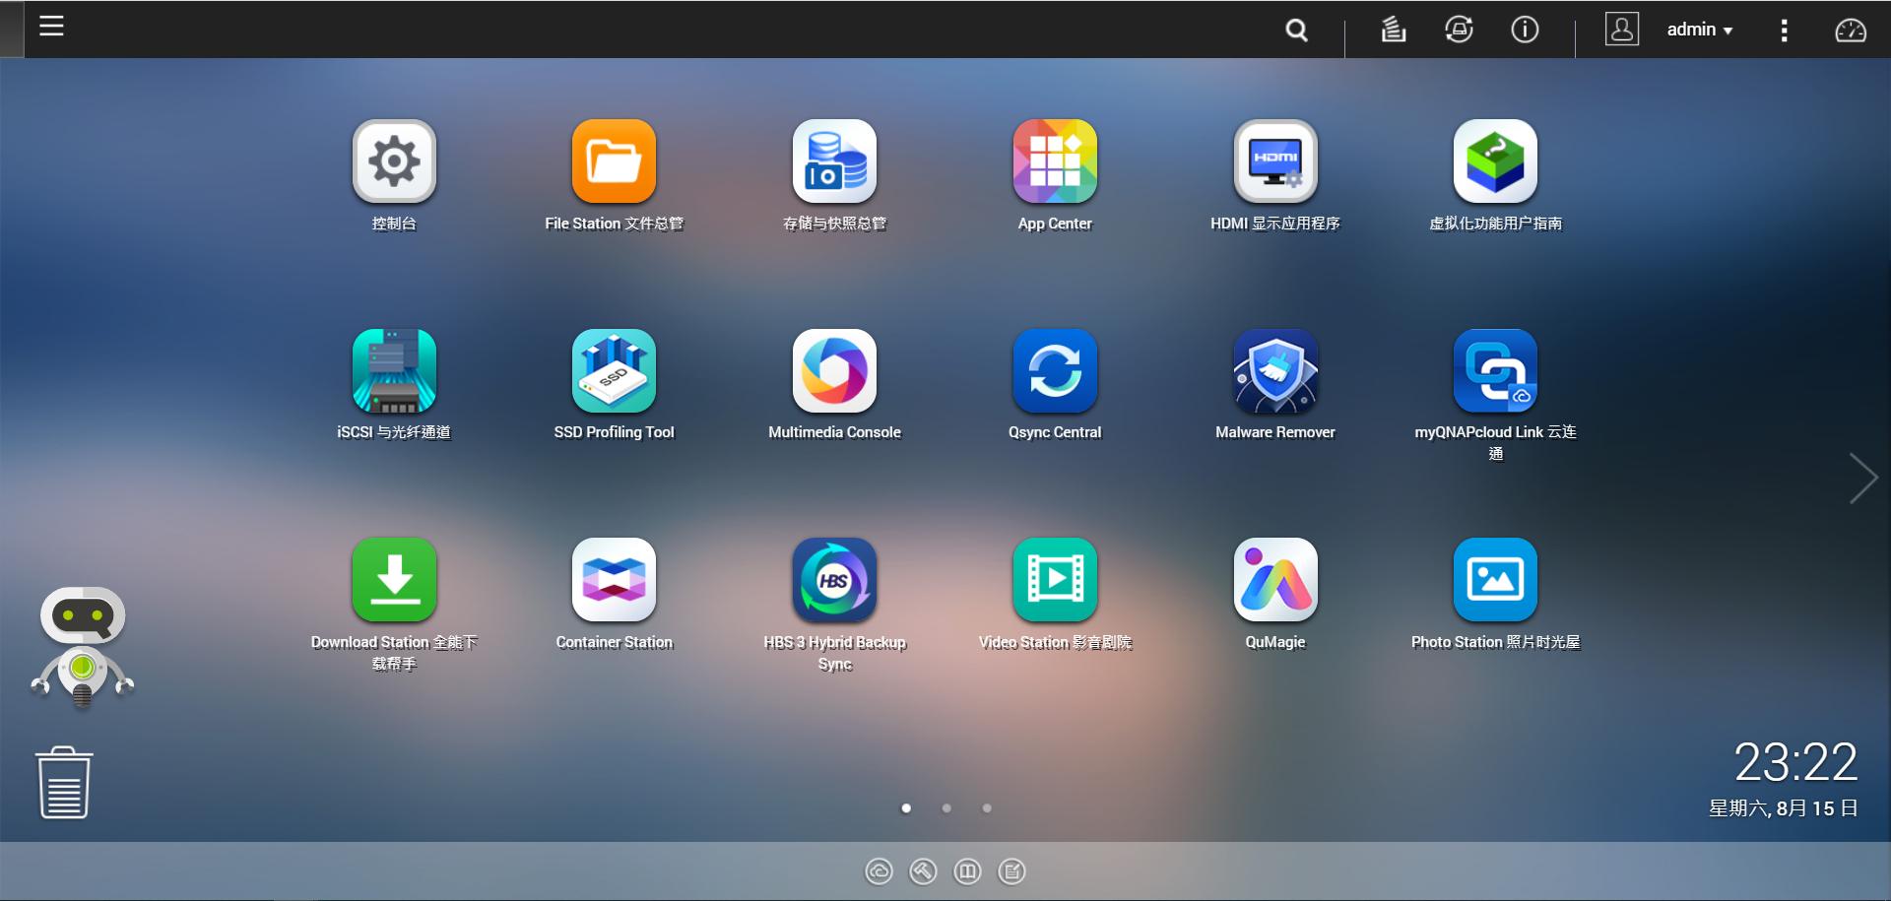Switch to the second desktop page dot
Image resolution: width=1891 pixels, height=901 pixels.
pyautogui.click(x=946, y=808)
